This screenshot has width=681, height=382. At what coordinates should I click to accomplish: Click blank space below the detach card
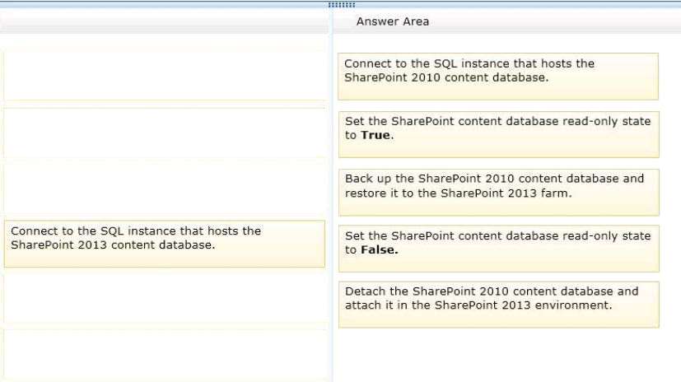[x=498, y=355]
